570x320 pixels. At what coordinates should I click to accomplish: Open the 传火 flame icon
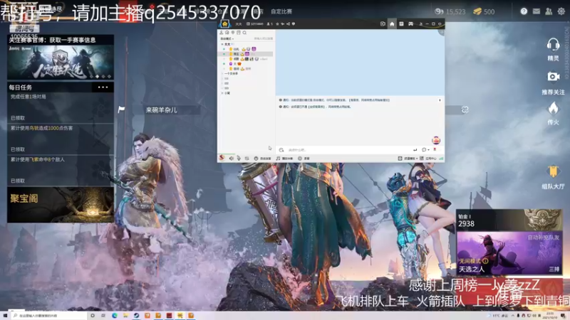click(x=553, y=108)
